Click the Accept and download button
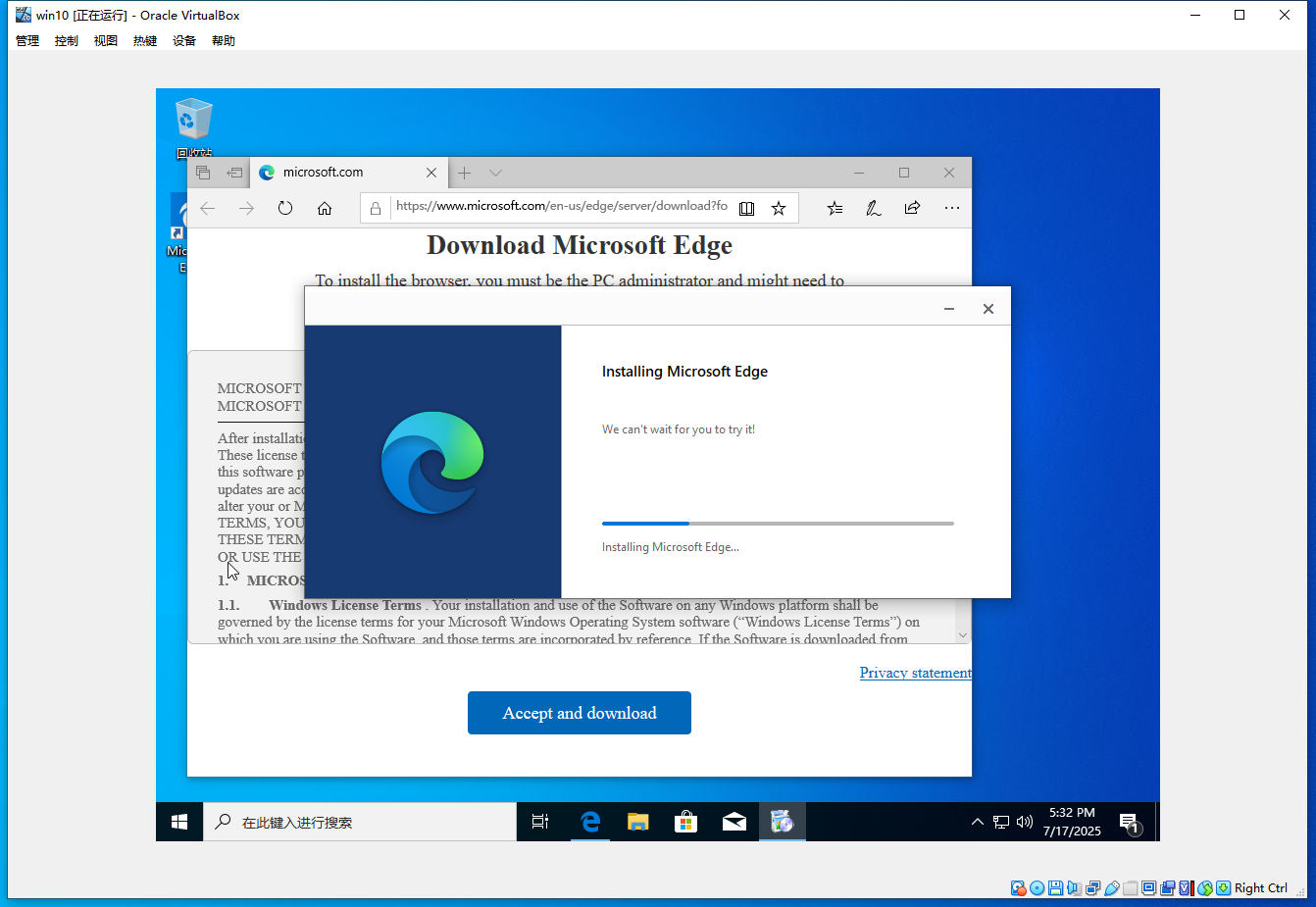The width and height of the screenshot is (1316, 907). click(x=579, y=713)
